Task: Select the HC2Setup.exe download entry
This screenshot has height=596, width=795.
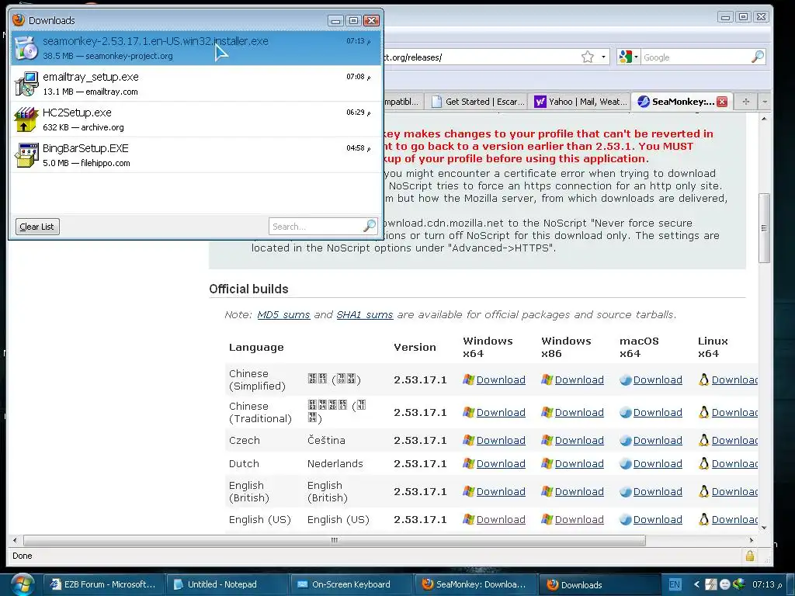Action: 195,120
